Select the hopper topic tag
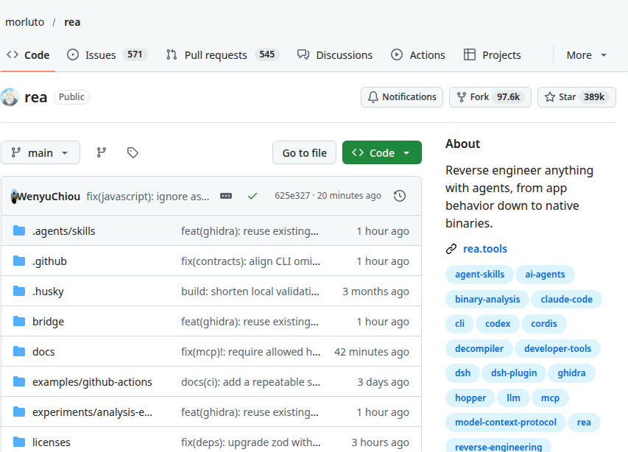Image resolution: width=628 pixels, height=452 pixels. tap(470, 398)
